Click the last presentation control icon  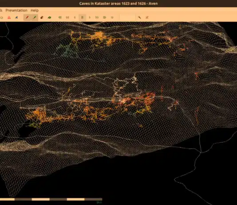[x=112, y=17]
